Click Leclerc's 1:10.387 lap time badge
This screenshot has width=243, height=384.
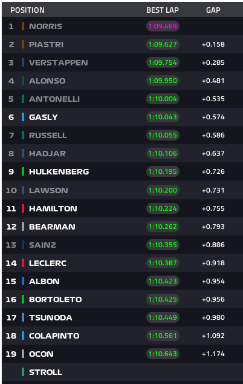tap(163, 263)
